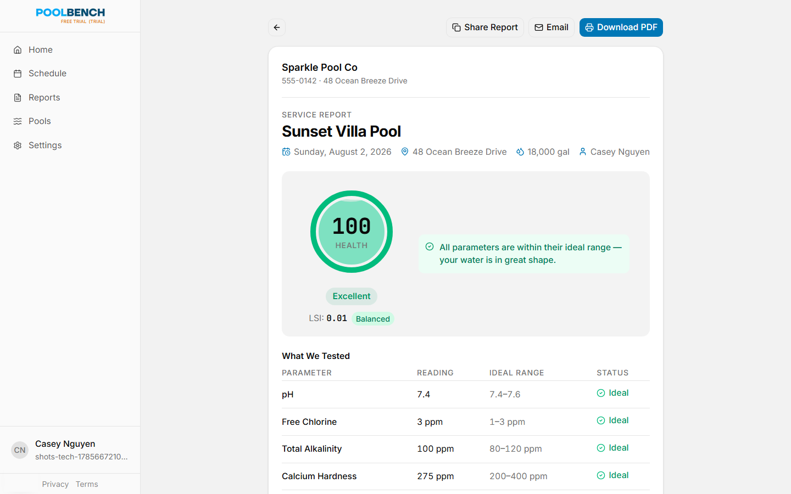This screenshot has height=494, width=791.
Task: Open the Pools section
Action: tap(70, 121)
